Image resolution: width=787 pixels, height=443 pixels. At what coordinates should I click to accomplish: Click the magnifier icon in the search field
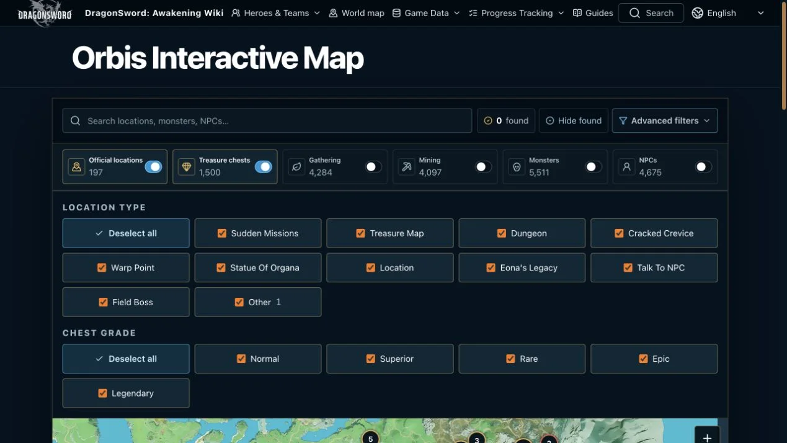pos(75,120)
